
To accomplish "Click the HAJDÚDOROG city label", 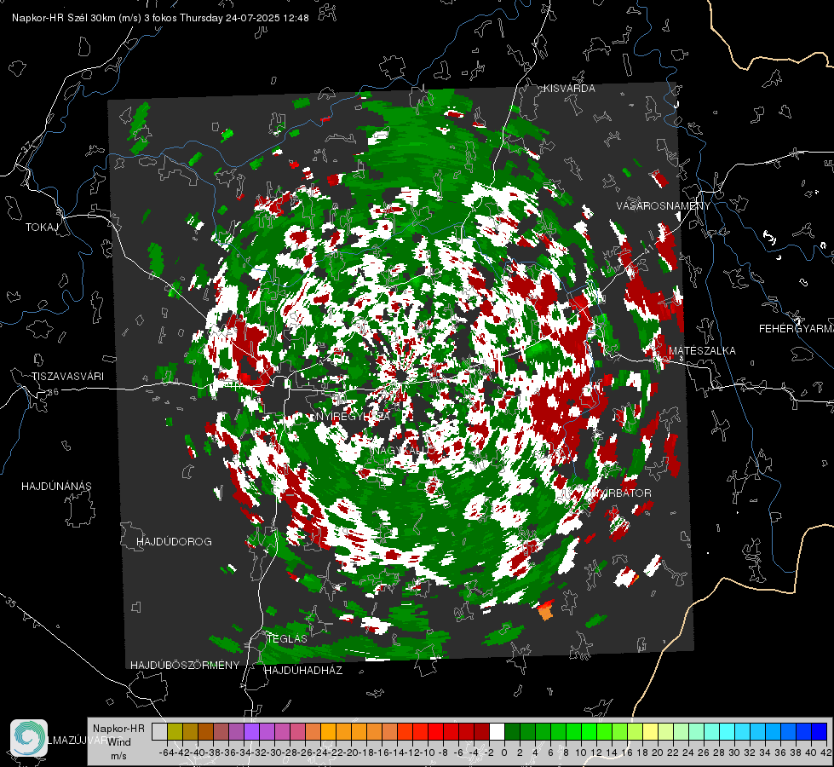I will click(x=174, y=542).
